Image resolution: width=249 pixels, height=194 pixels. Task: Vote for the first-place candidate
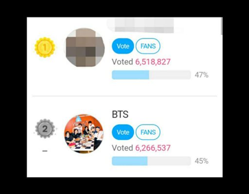point(123,46)
